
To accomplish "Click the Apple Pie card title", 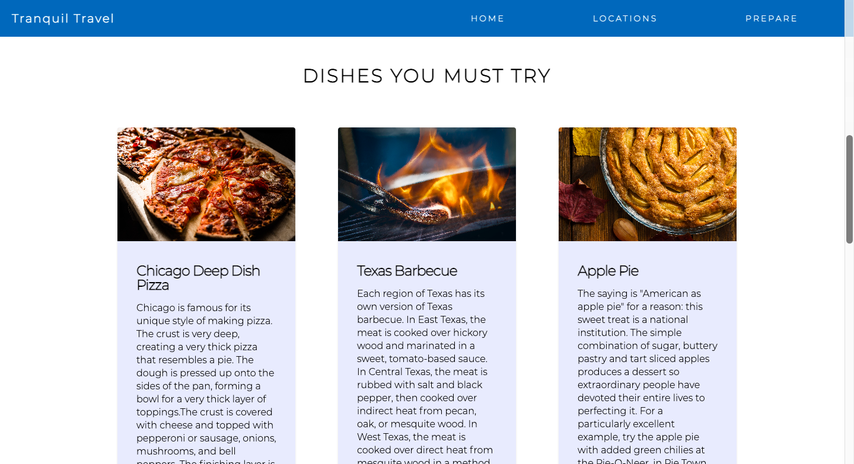I will (608, 271).
